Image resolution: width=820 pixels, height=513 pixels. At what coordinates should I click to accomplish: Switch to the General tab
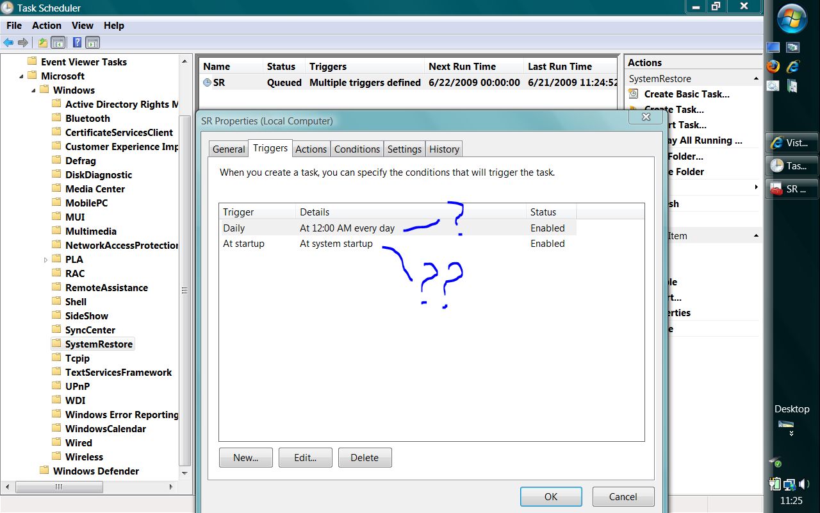pos(229,149)
